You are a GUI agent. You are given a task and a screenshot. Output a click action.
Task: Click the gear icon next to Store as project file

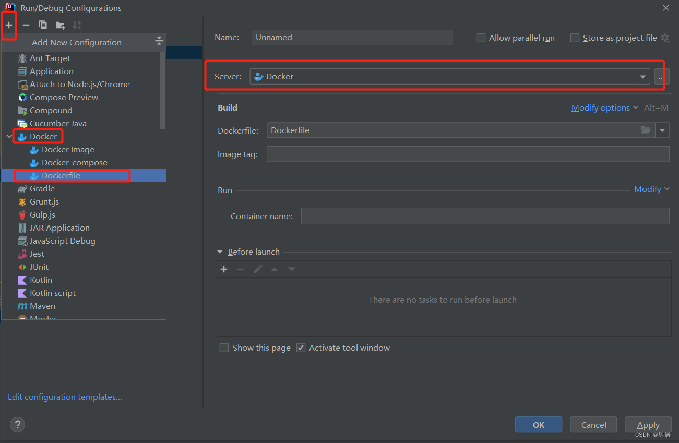[x=665, y=38]
